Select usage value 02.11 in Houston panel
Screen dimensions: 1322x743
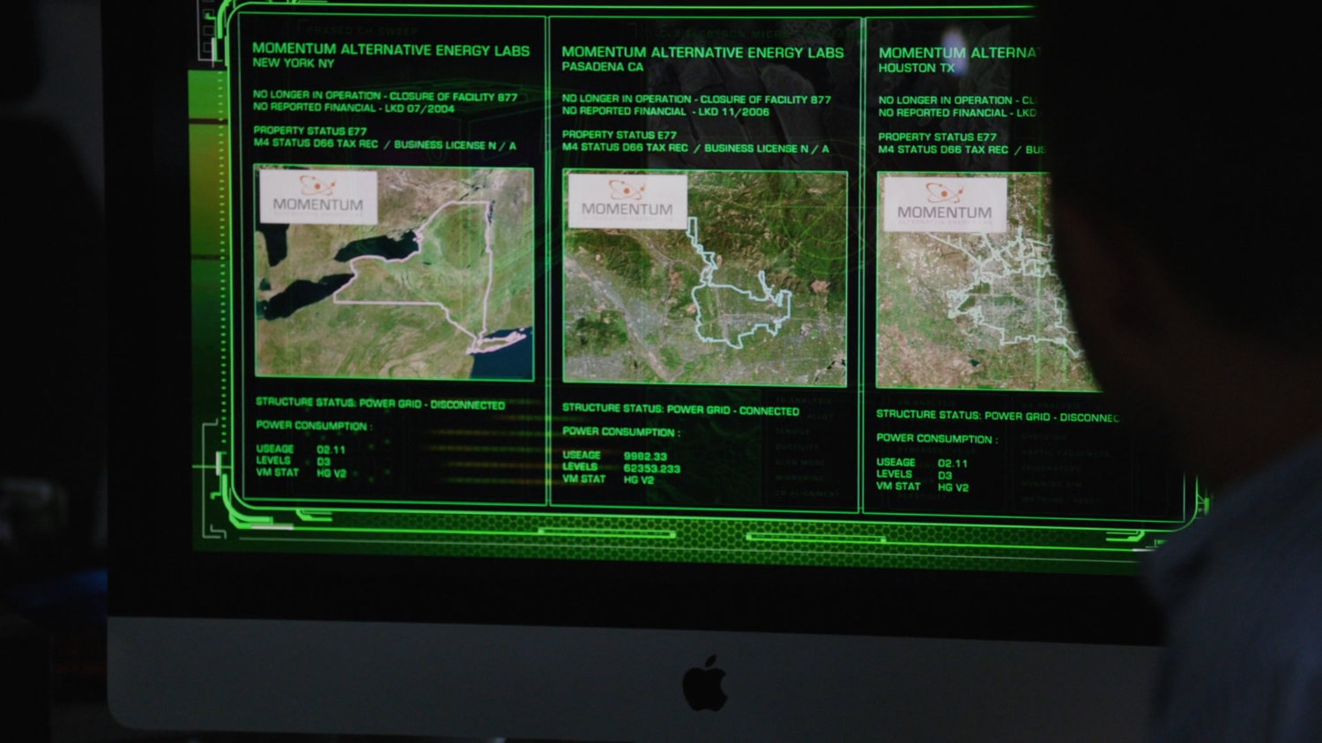click(953, 463)
